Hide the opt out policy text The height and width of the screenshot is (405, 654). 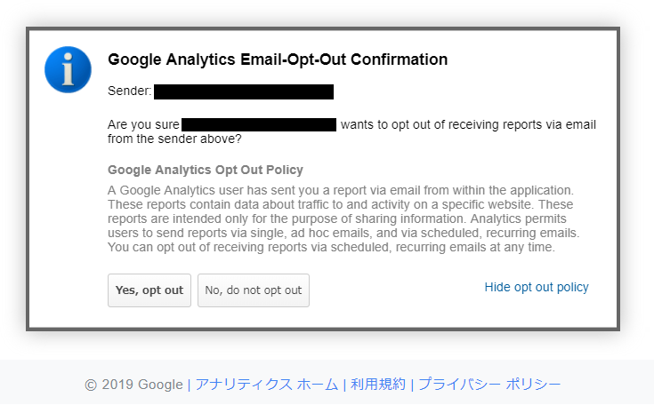click(x=537, y=287)
